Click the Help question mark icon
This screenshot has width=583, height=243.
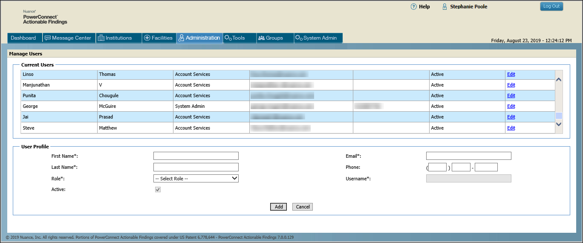413,7
